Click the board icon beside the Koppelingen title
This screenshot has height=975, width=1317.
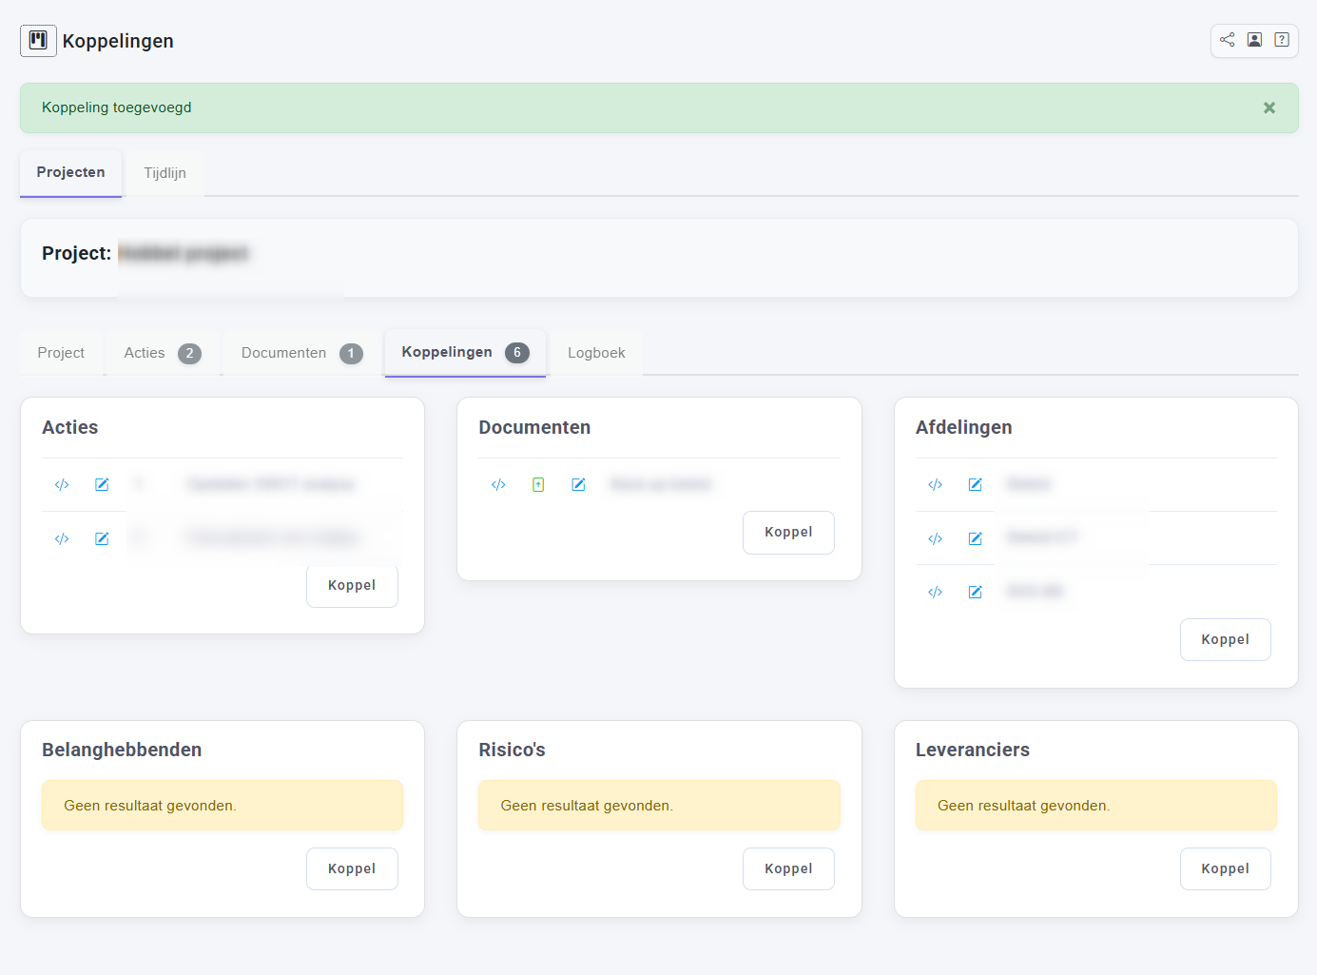pyautogui.click(x=38, y=41)
